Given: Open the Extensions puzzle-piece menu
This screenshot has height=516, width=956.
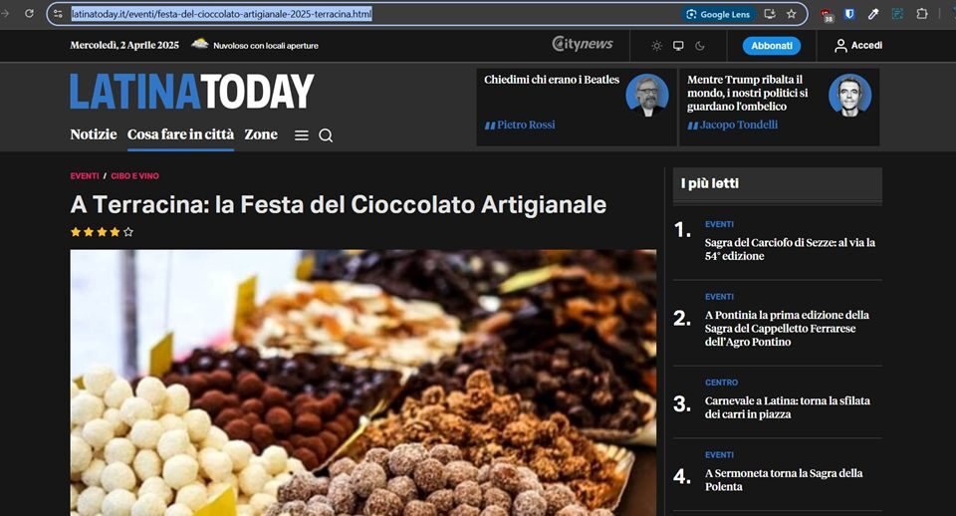Looking at the screenshot, I should tap(922, 13).
